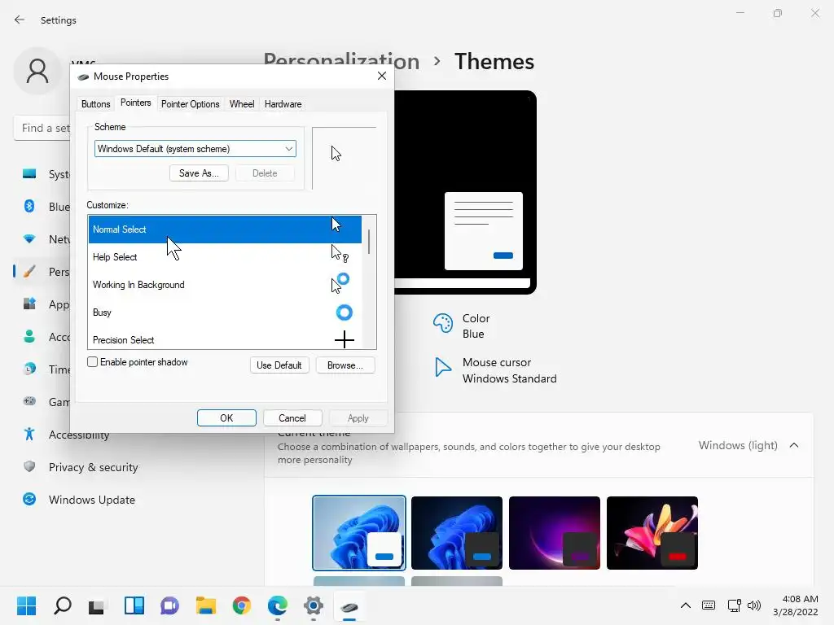
Task: Open Accounts icon in sidebar
Action: pyautogui.click(x=29, y=336)
